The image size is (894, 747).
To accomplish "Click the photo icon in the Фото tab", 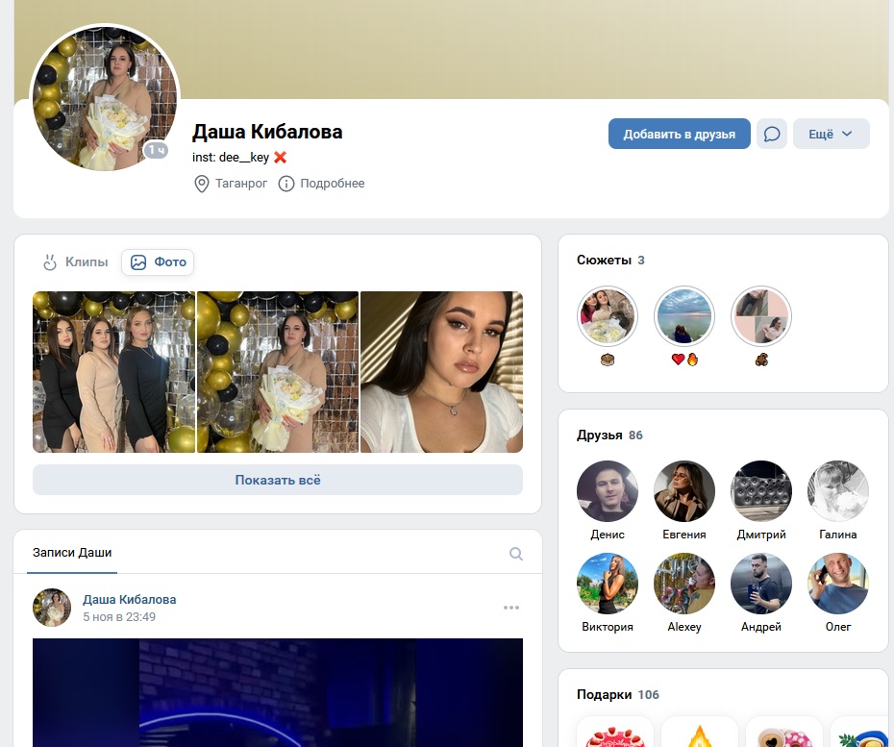I will (138, 262).
